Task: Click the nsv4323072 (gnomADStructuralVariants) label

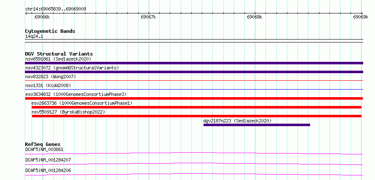Action: [72, 68]
